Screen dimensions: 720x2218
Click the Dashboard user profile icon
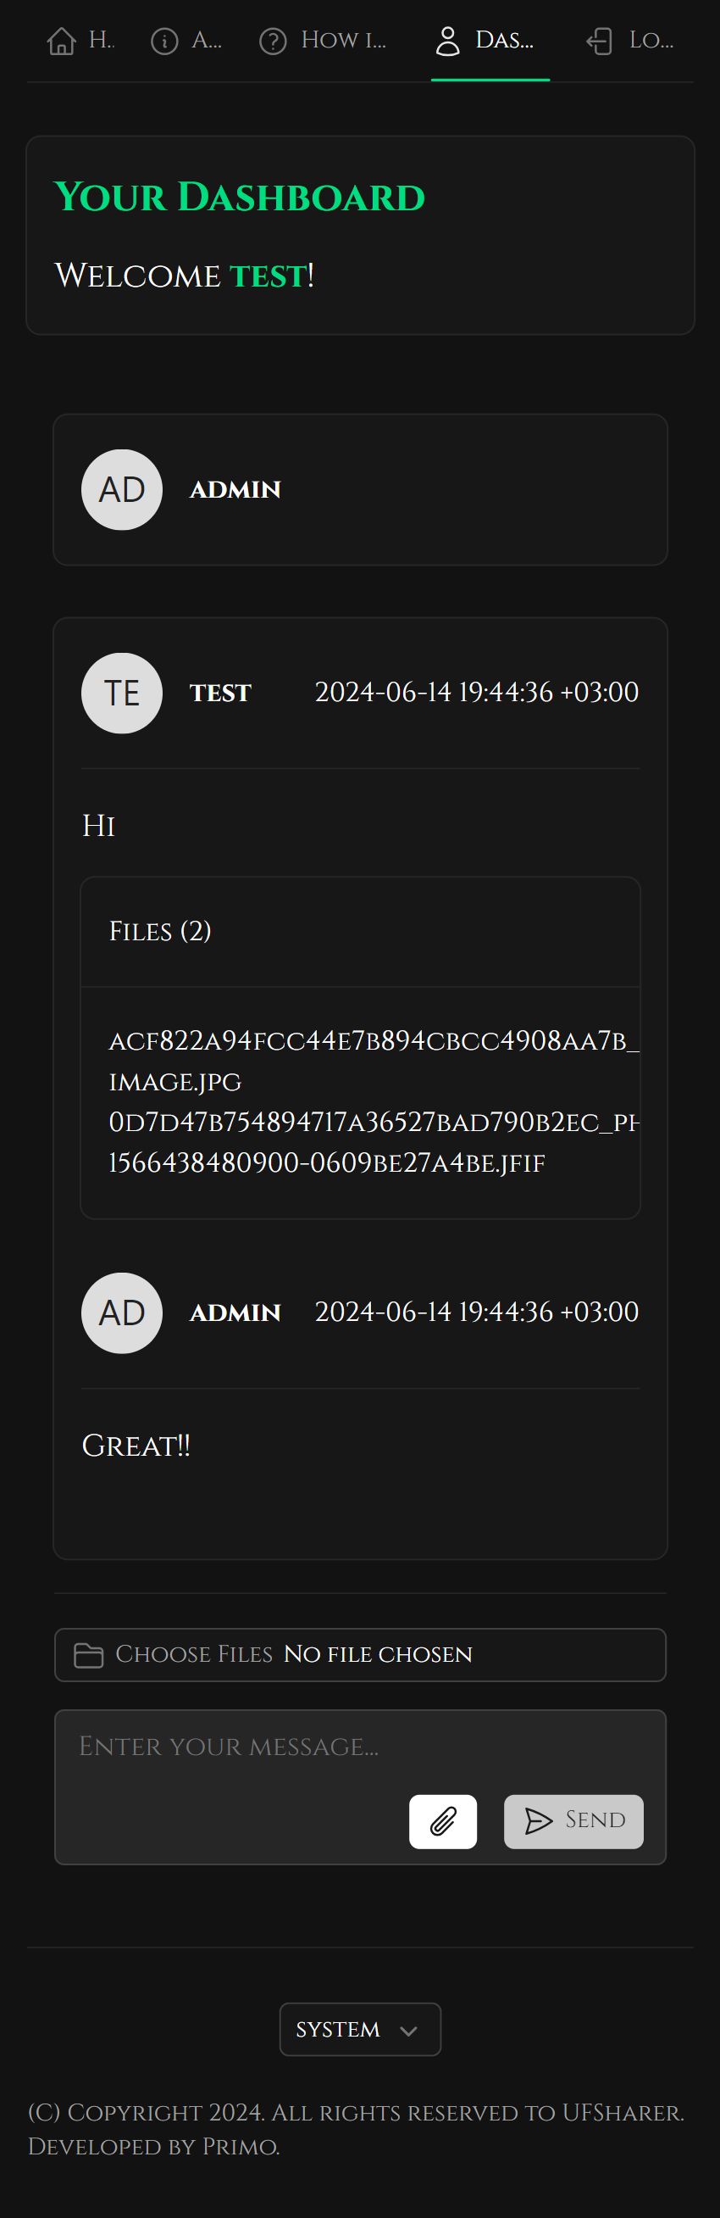tap(448, 41)
